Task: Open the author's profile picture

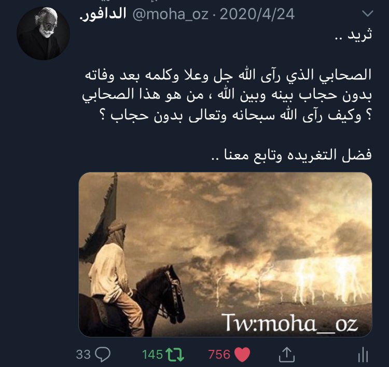Action: (43, 34)
